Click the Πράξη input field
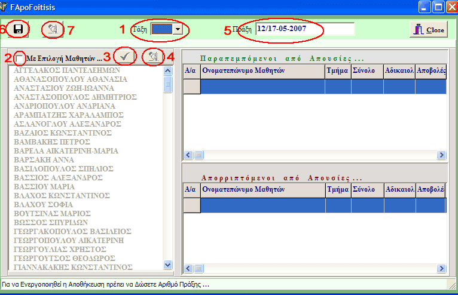The width and height of the screenshot is (458, 295). click(304, 29)
